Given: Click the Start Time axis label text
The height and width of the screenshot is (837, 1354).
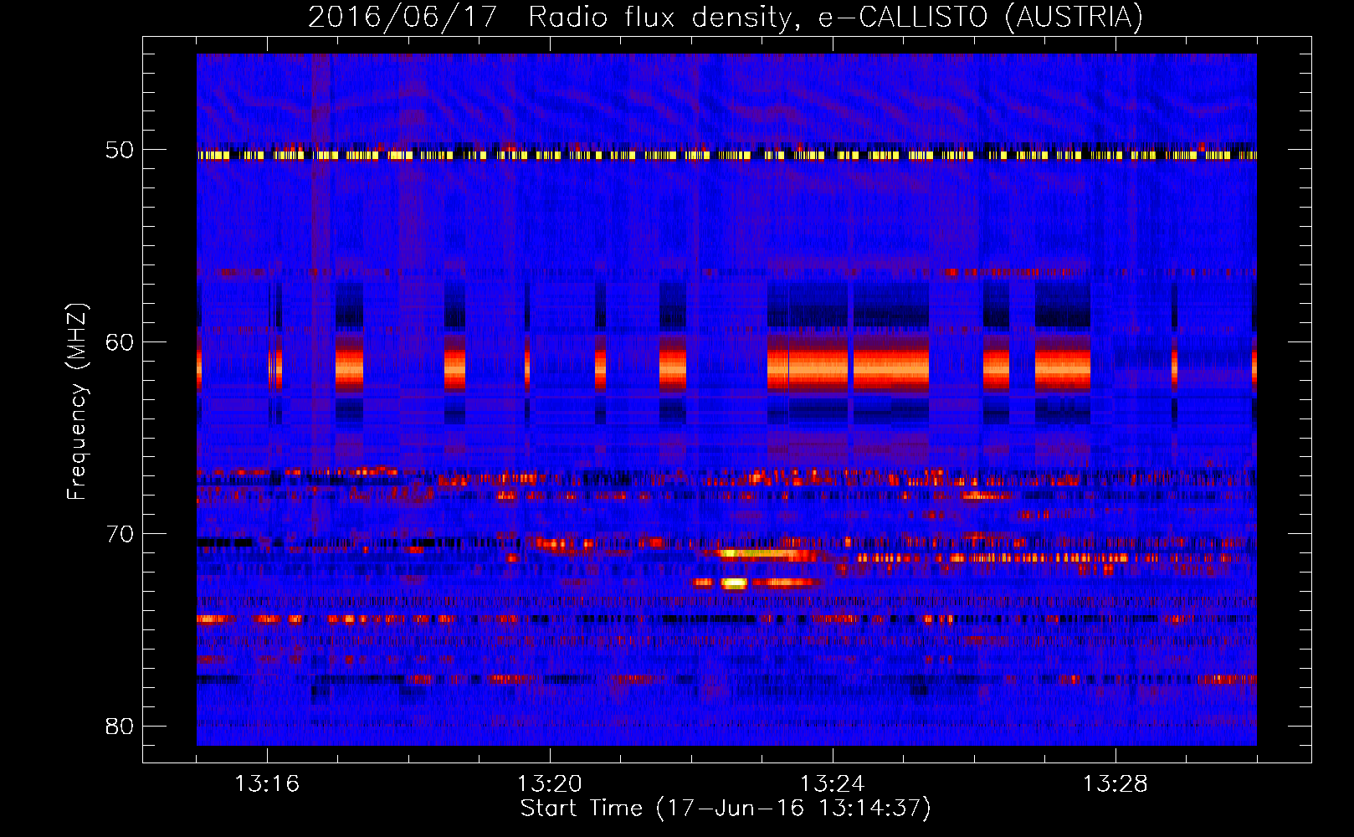Looking at the screenshot, I should click(726, 809).
